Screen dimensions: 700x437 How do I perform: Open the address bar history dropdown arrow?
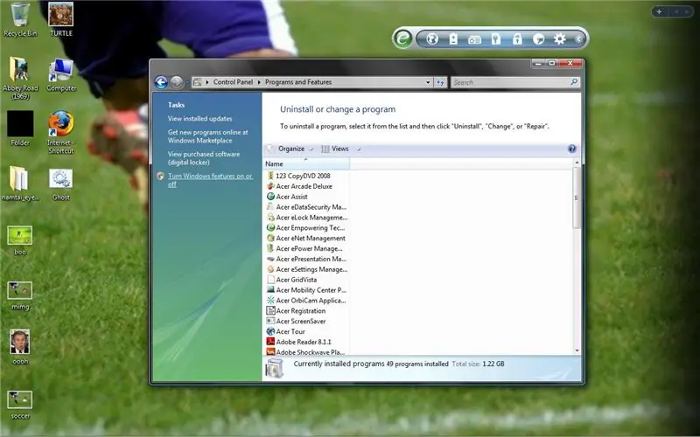click(x=428, y=82)
